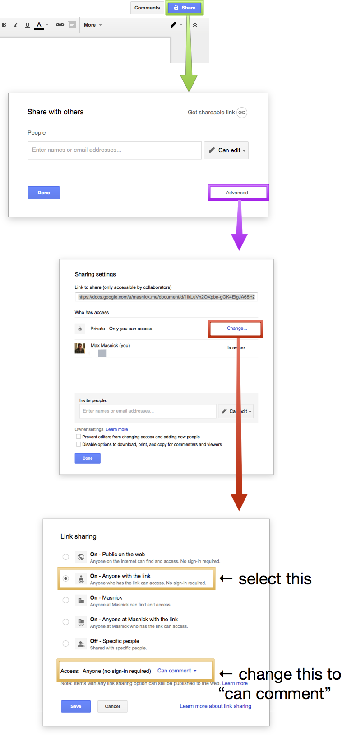Viewport: 342px width, 738px height.
Task: Click the Get shareable link icon
Action: (241, 113)
